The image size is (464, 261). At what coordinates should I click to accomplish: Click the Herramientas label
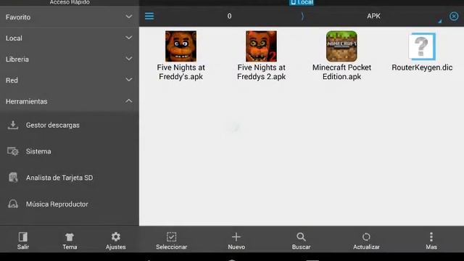(26, 101)
